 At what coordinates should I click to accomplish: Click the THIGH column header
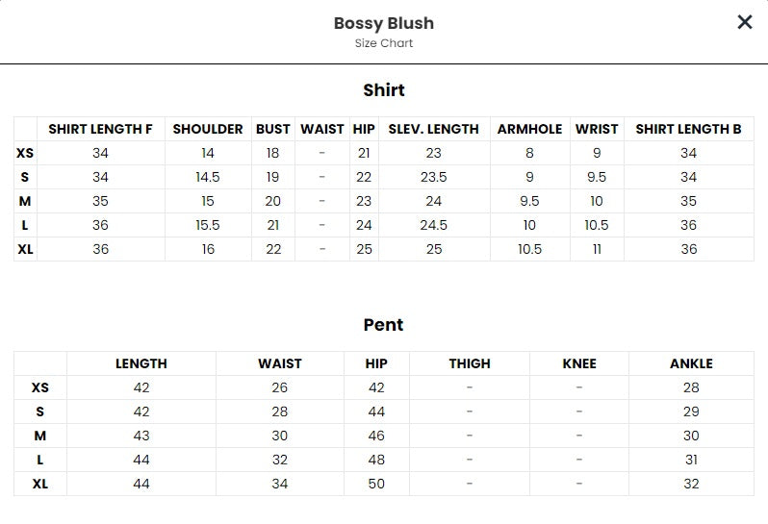[x=470, y=363]
